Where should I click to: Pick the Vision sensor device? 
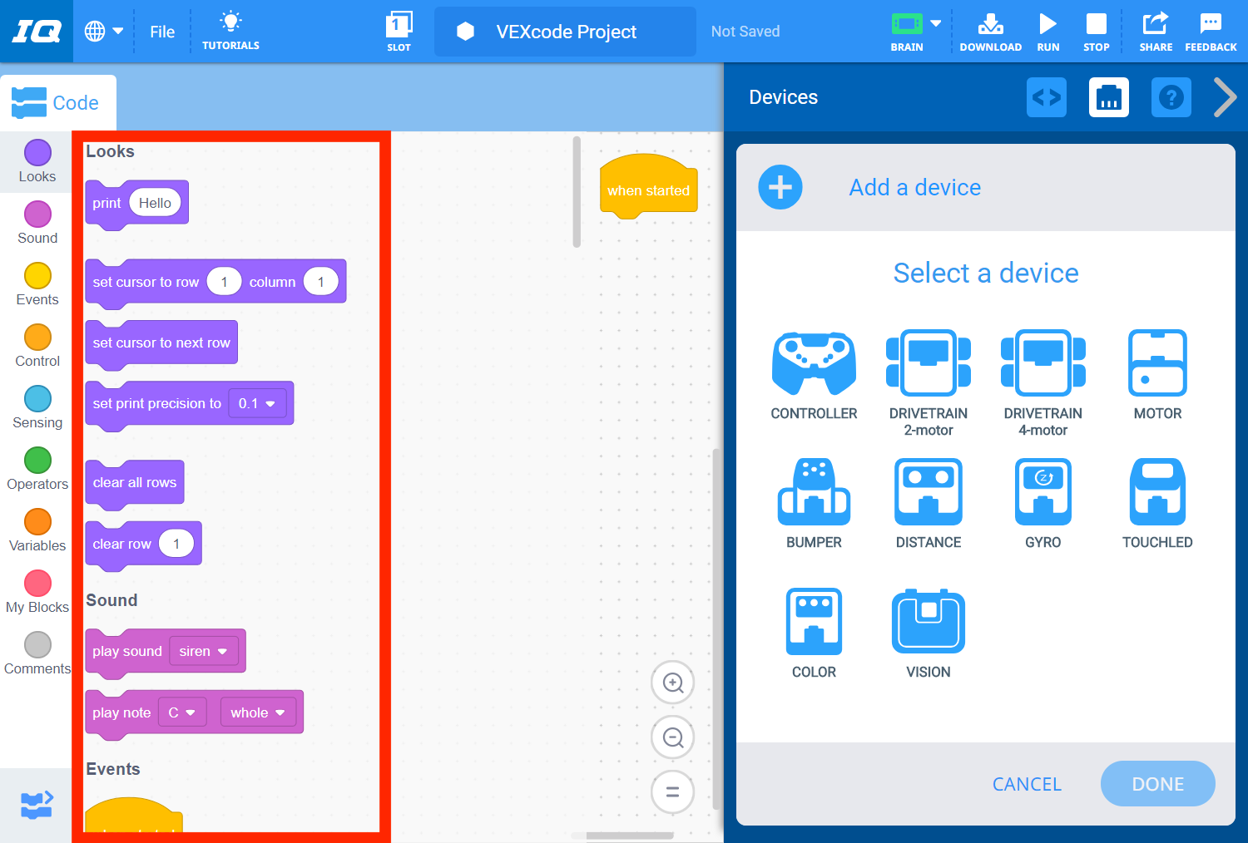pyautogui.click(x=928, y=620)
